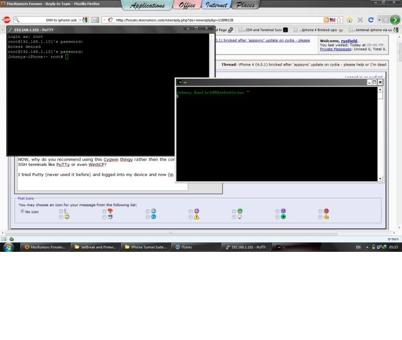Open the Applications menu tab
This screenshot has height=340, width=402.
(x=147, y=5)
